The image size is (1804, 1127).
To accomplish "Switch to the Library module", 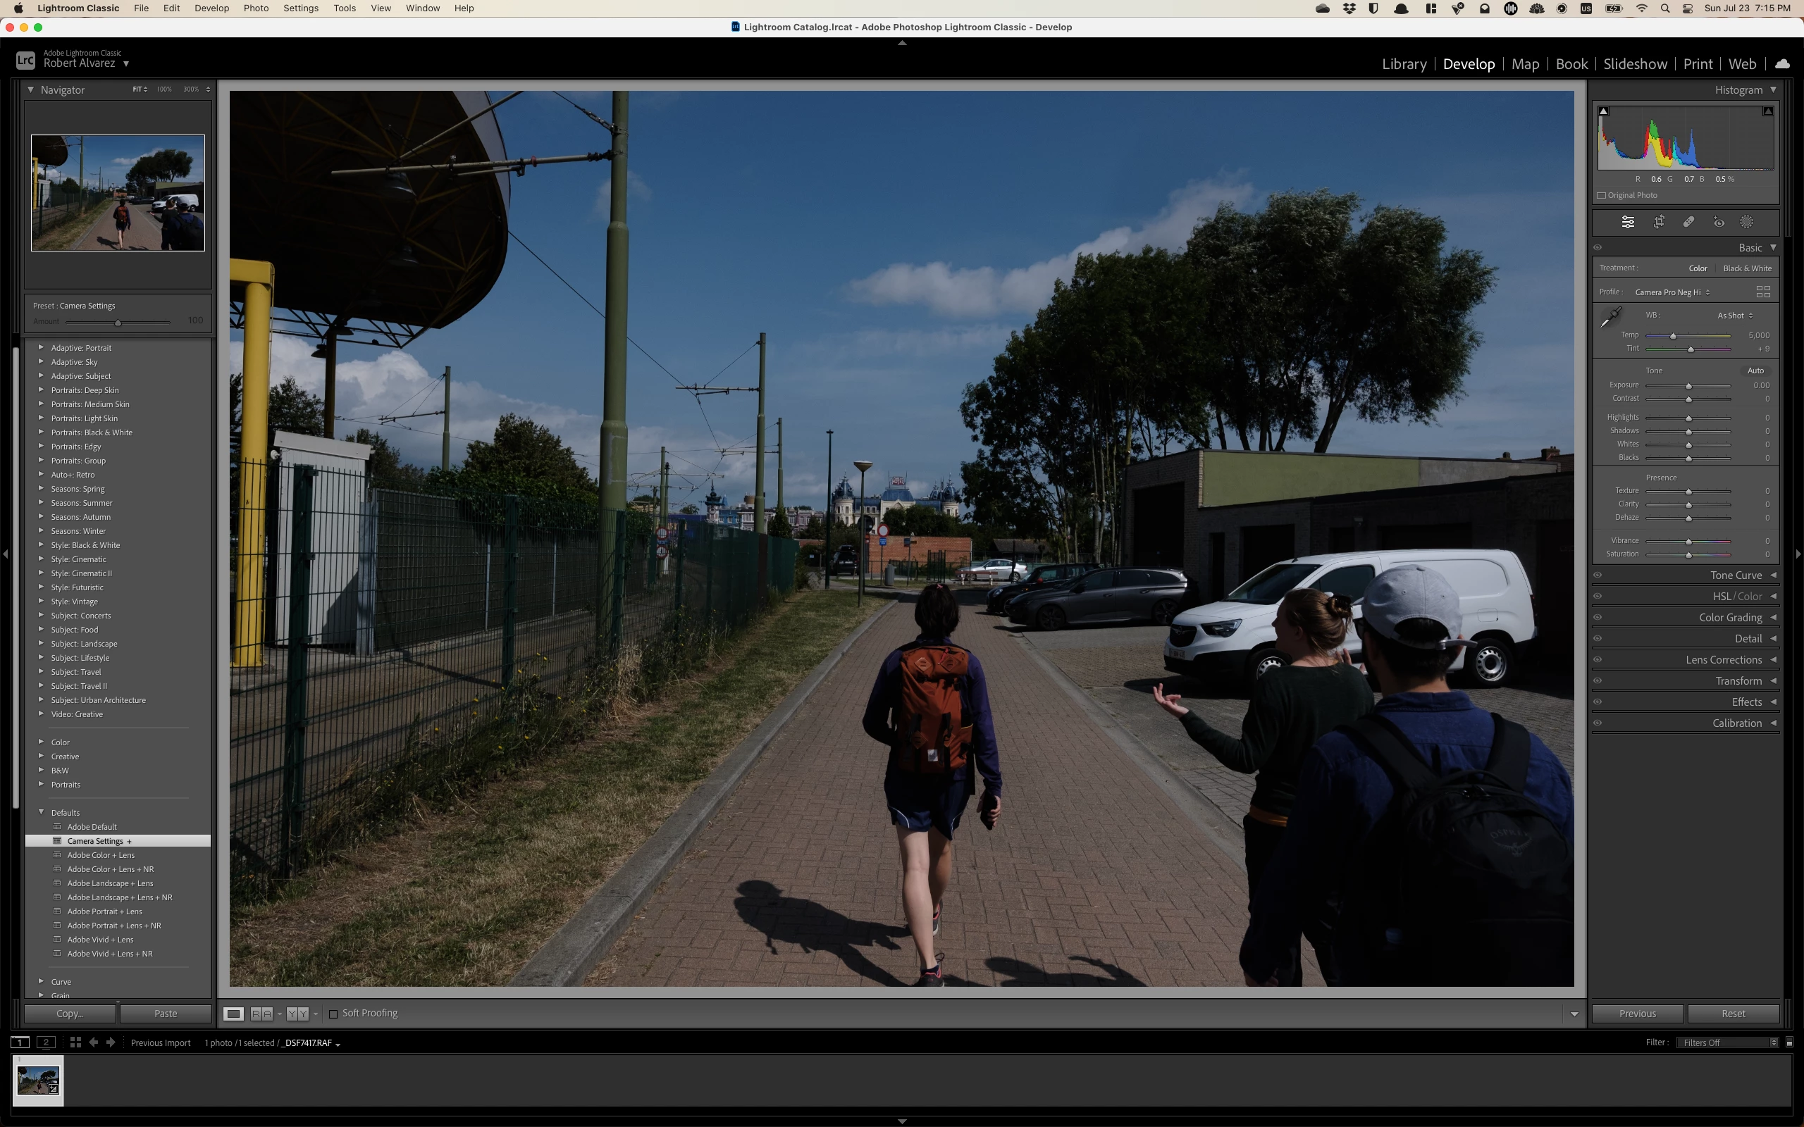I will pos(1404,64).
